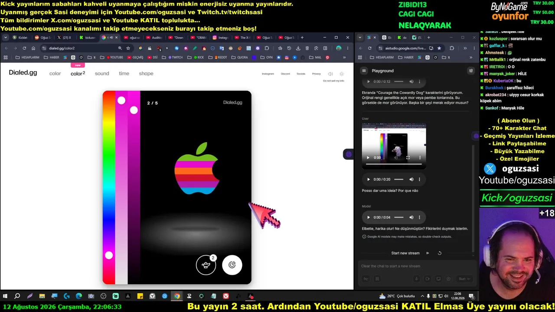Screen dimensions: 555x312
Task: Click the genie lamp hint button
Action: [x=206, y=265]
